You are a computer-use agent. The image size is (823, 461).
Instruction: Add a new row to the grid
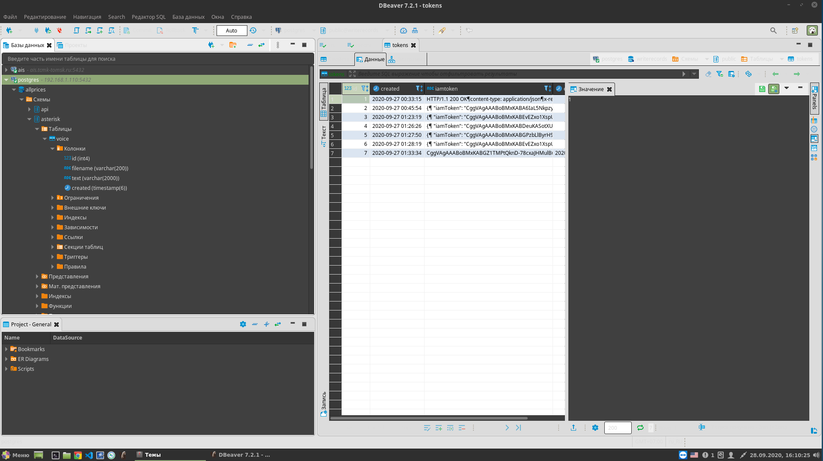pos(438,428)
